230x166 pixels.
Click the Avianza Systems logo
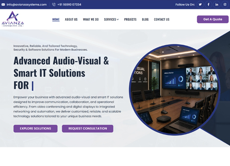[x=13, y=19]
